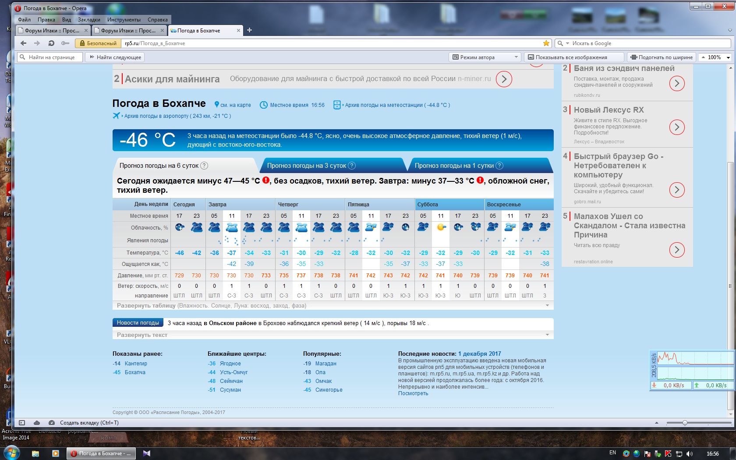The image size is (736, 460).
Task: Open the Вид menu
Action: click(67, 20)
